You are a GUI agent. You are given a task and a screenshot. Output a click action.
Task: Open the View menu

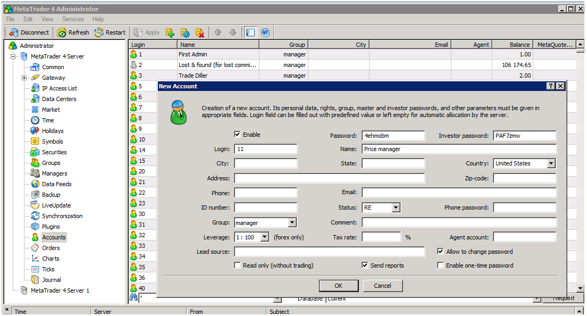[x=47, y=19]
